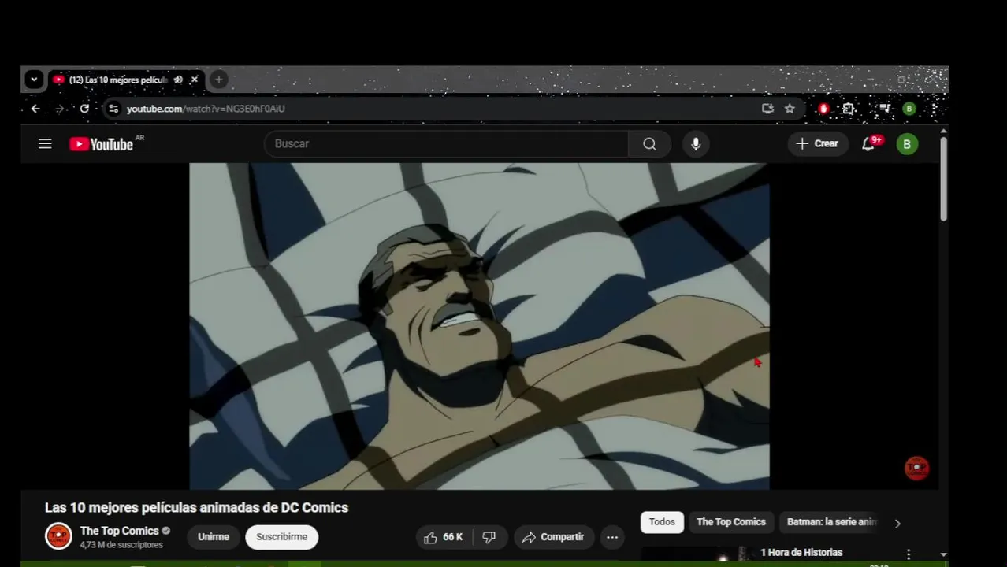Start voice search with the microphone
Screen dimensions: 1007x567
coord(696,143)
